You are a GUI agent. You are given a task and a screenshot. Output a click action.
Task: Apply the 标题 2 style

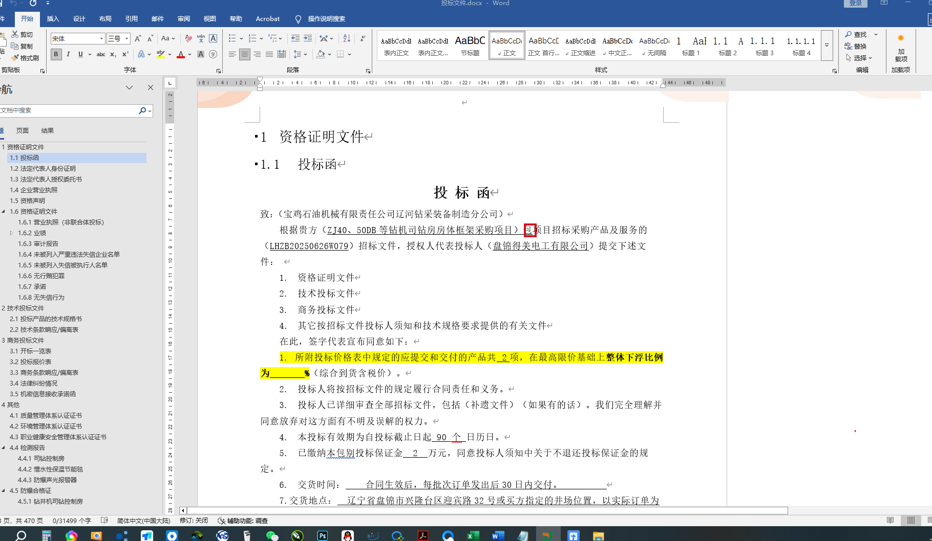tap(728, 46)
